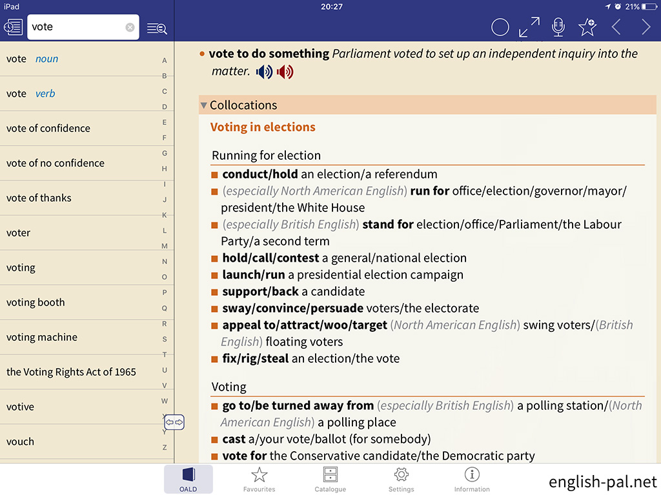Go forward with right chevron arrow
Viewport: 661px width, 495px height.
(646, 27)
